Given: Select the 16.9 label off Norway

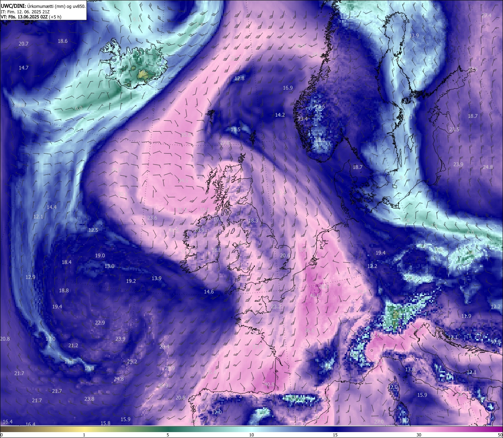Looking at the screenshot, I should (288, 88).
